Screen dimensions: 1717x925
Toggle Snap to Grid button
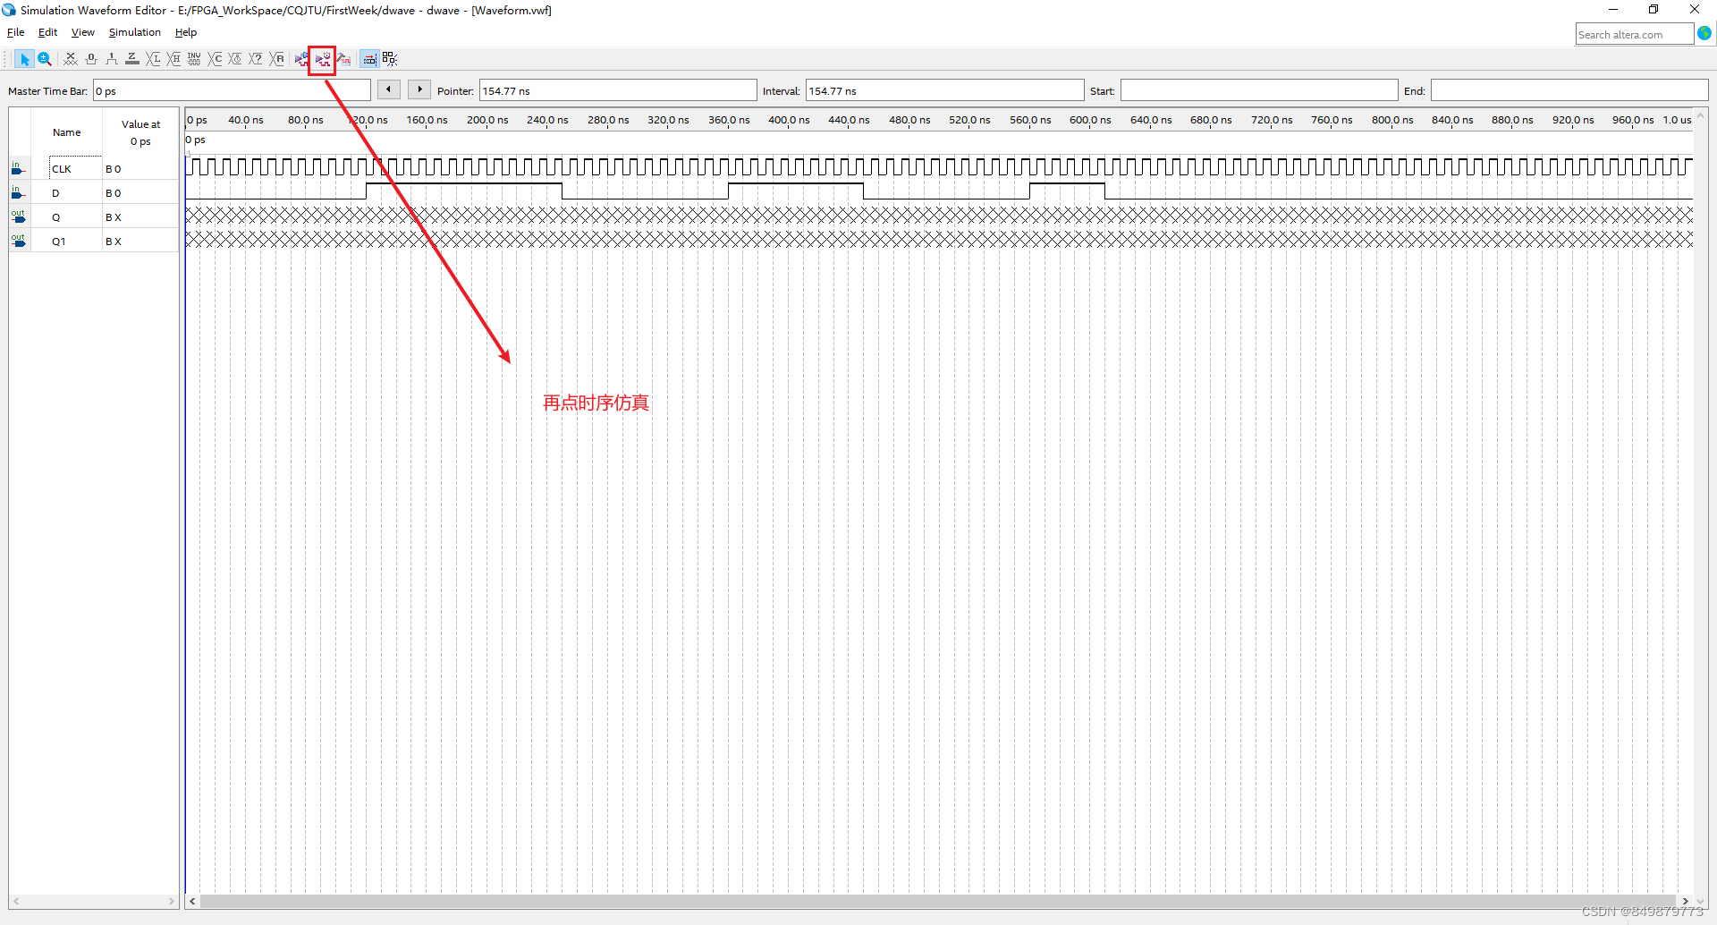coord(369,59)
